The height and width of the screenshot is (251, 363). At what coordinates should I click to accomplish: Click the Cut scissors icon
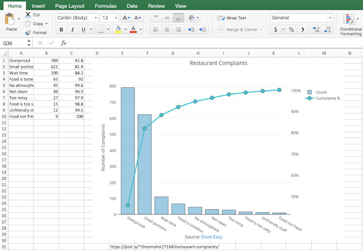point(28,15)
